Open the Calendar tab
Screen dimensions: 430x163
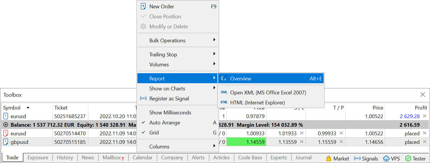pyautogui.click(x=142, y=158)
